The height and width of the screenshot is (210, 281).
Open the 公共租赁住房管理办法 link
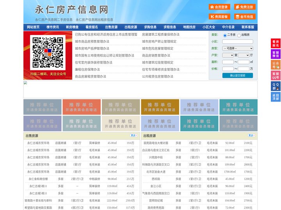[x=158, y=77]
